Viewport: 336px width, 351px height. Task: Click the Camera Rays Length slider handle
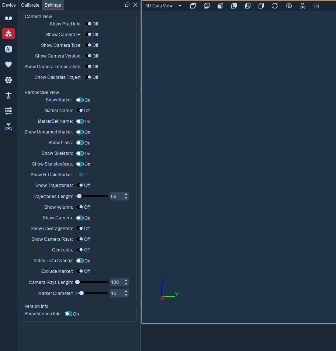coord(77,282)
